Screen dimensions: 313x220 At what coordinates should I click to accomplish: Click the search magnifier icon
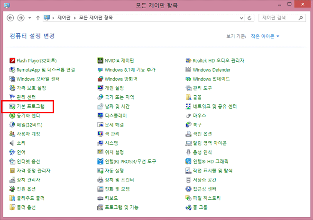pos(301,18)
